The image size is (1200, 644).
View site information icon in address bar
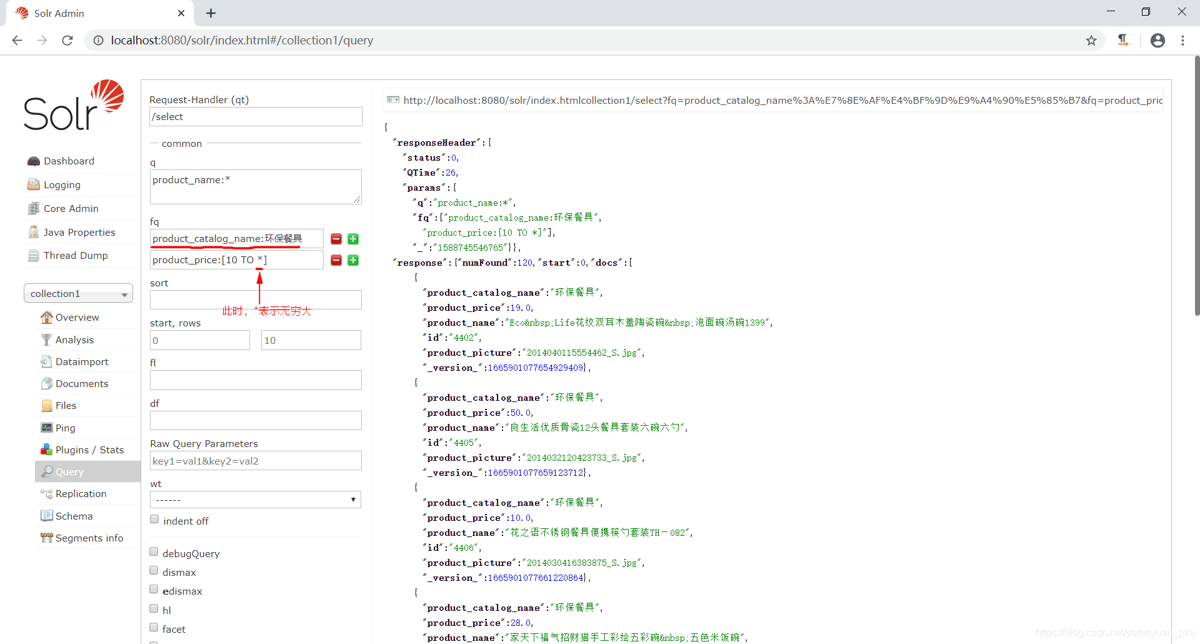click(x=98, y=41)
